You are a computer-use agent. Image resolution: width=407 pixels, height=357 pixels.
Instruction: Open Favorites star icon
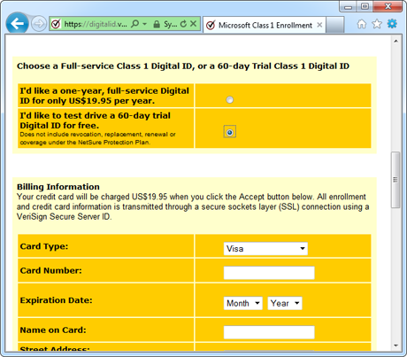tap(377, 24)
